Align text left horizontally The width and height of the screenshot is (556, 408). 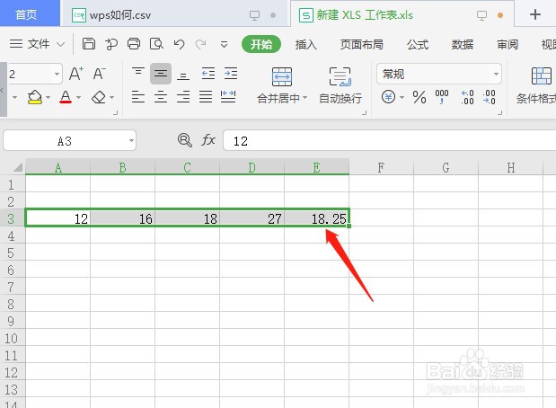point(138,96)
